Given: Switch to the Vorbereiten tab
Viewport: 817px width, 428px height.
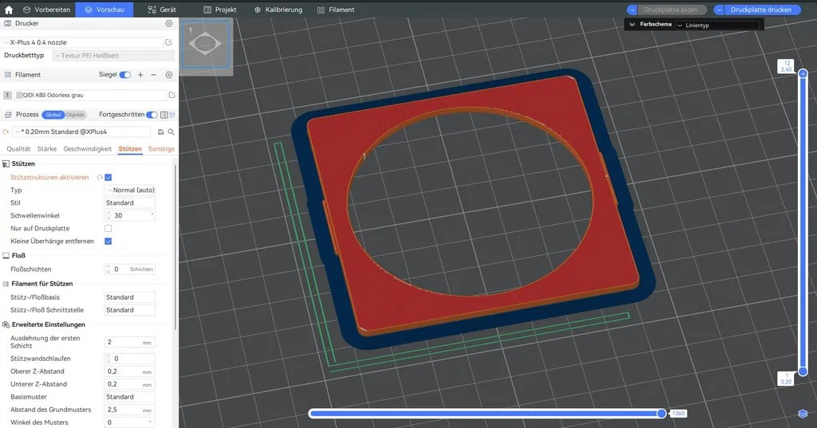Looking at the screenshot, I should [x=46, y=10].
